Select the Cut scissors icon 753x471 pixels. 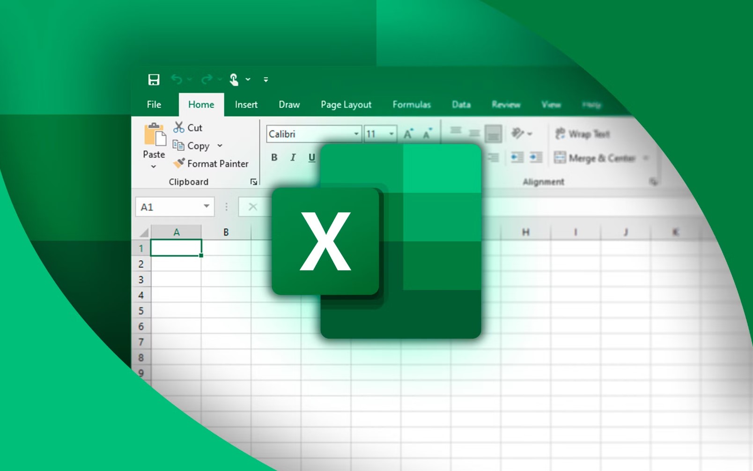179,127
